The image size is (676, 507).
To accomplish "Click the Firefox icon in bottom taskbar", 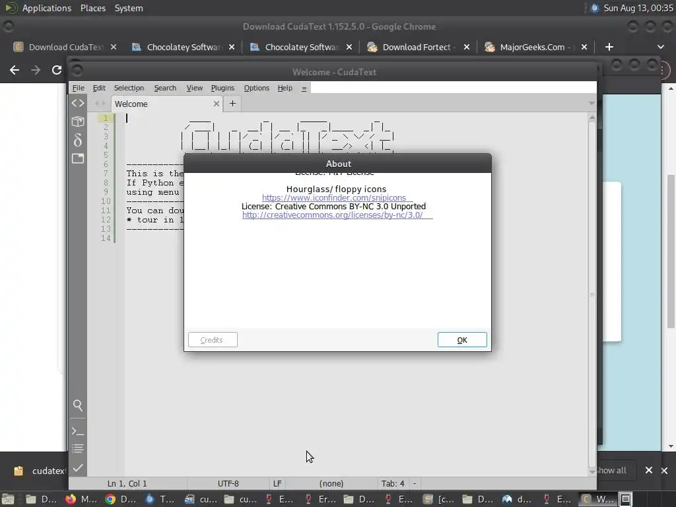I will (x=71, y=499).
